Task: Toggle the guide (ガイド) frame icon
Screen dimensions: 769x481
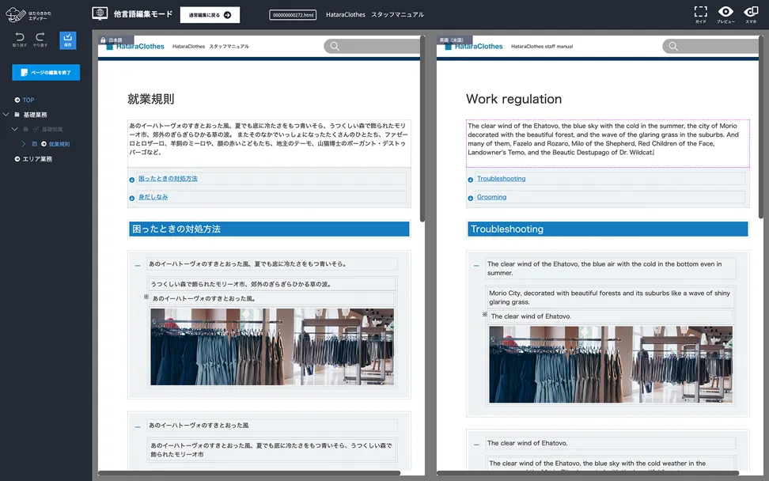Action: 700,12
